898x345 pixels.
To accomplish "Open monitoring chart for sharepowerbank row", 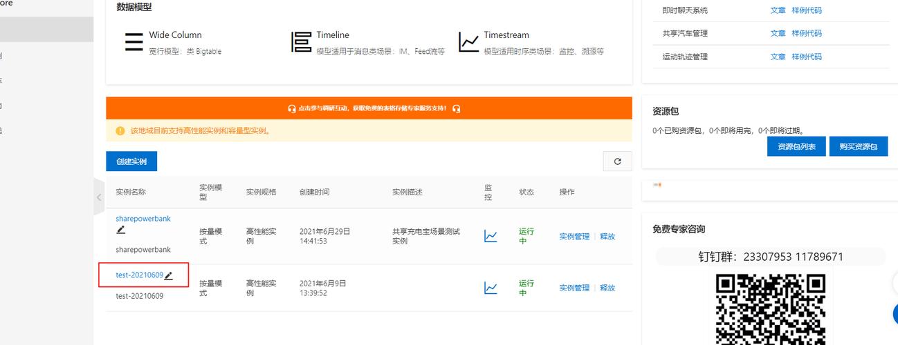I will click(x=491, y=236).
